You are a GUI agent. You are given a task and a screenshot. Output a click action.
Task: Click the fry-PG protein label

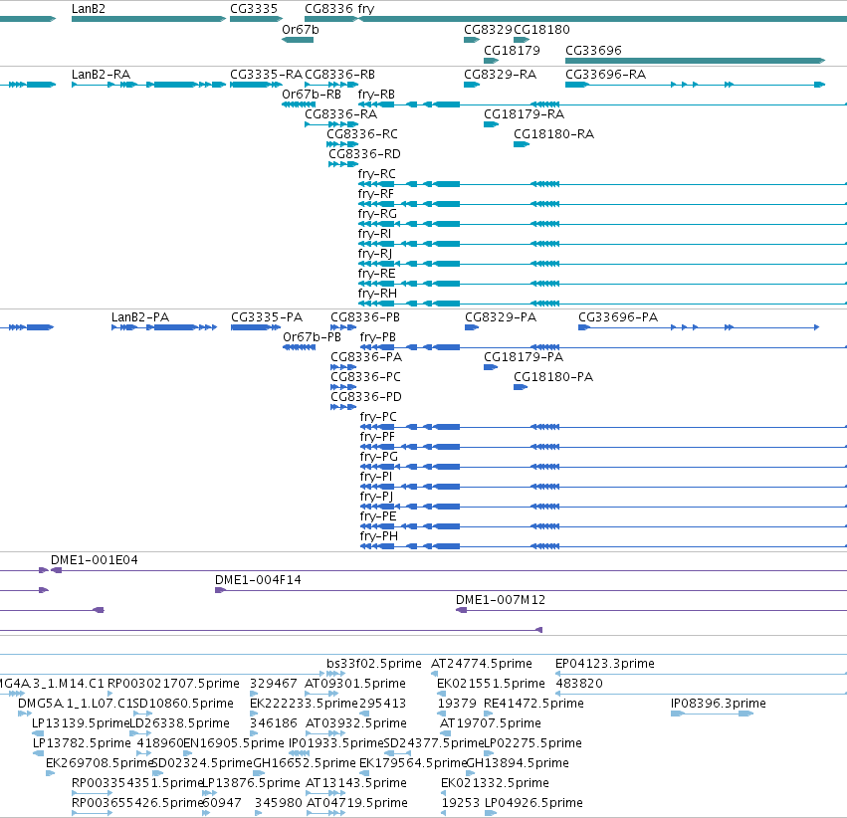coord(378,457)
